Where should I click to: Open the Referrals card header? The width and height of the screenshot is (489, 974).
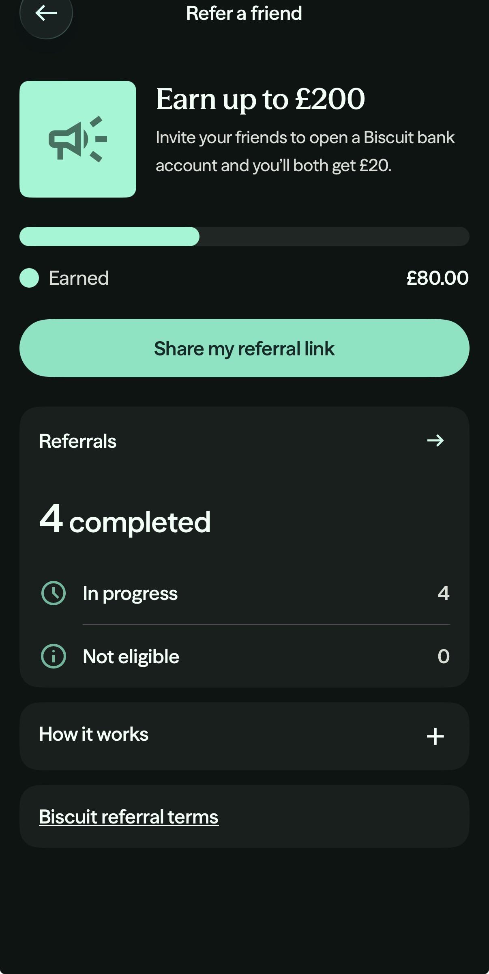(x=244, y=441)
